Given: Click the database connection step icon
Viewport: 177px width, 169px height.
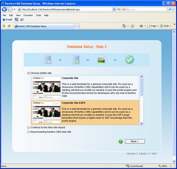Looking at the screenshot, I should (47, 60).
